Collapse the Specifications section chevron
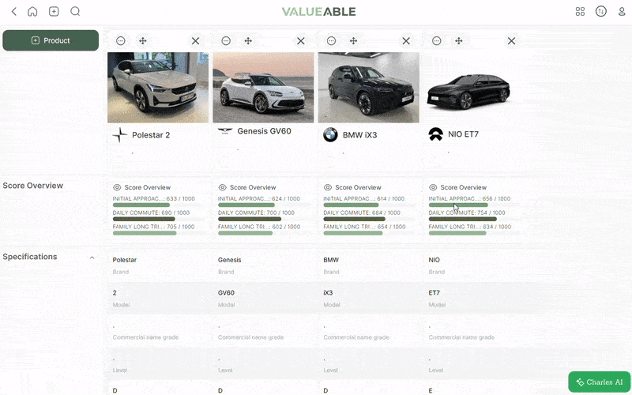Image resolution: width=632 pixels, height=395 pixels. [92, 258]
